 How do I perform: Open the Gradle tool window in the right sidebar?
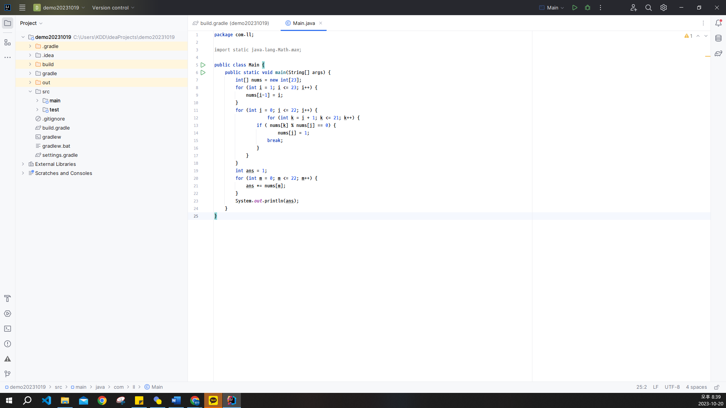[x=718, y=54]
